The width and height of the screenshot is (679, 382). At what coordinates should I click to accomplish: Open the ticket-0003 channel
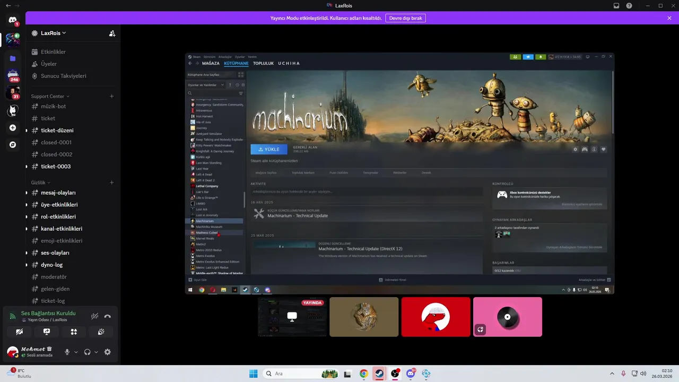[x=73, y=167]
